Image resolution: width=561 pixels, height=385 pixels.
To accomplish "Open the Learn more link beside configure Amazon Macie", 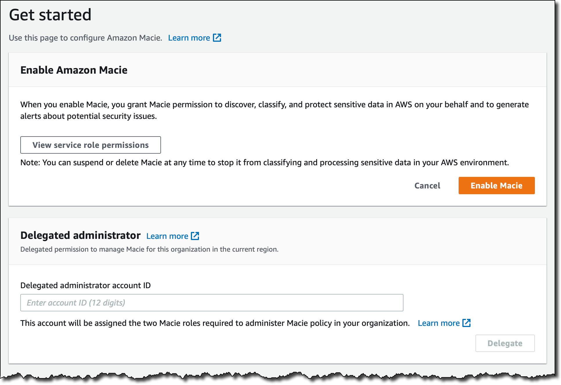I will pos(189,38).
